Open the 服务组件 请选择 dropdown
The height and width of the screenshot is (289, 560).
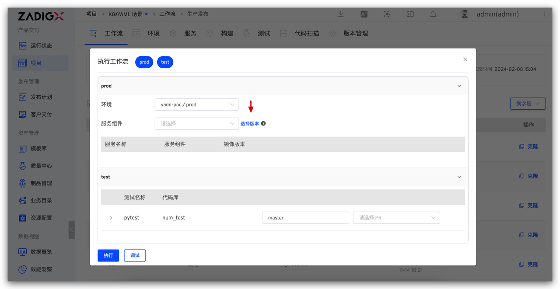[x=196, y=124]
